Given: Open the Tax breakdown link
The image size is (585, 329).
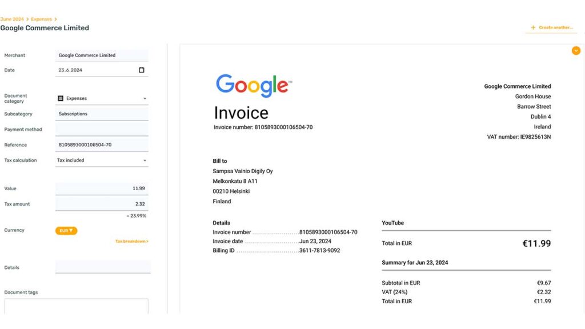Looking at the screenshot, I should pyautogui.click(x=131, y=241).
